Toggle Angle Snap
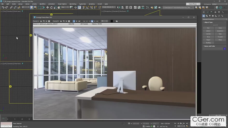The height and width of the screenshot is (128, 228). coord(88,7)
